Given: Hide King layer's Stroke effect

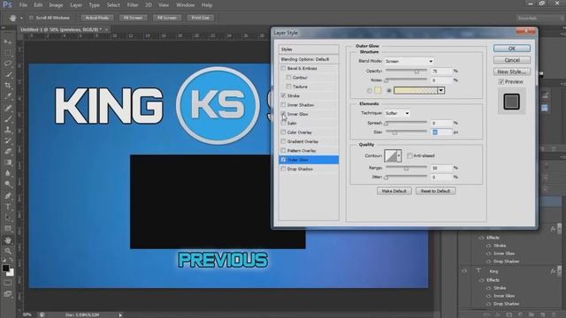Looking at the screenshot, I should (x=488, y=288).
